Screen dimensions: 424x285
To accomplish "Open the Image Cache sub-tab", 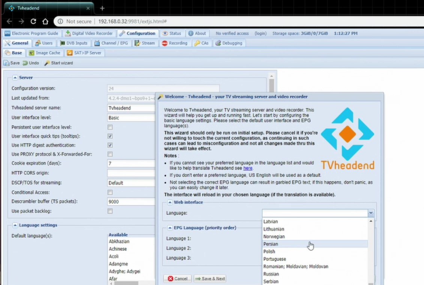I will click(45, 53).
